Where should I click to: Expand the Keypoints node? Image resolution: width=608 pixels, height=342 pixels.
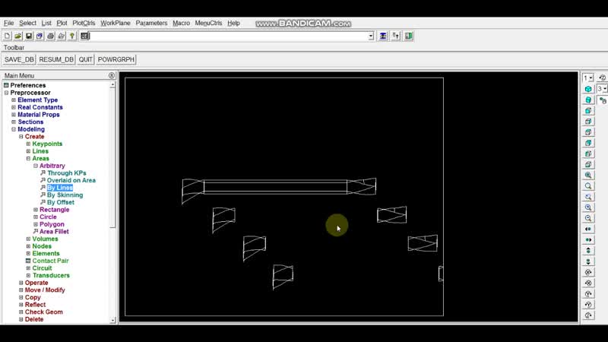[x=28, y=144]
